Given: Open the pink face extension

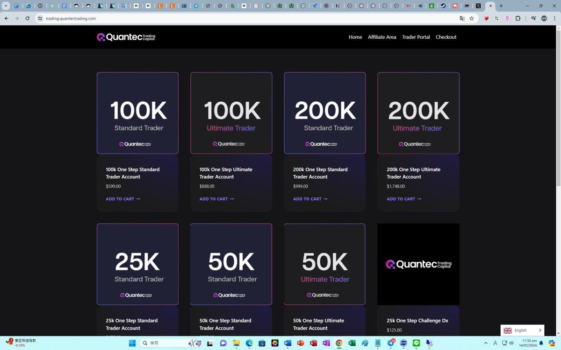Looking at the screenshot, I should click(507, 18).
